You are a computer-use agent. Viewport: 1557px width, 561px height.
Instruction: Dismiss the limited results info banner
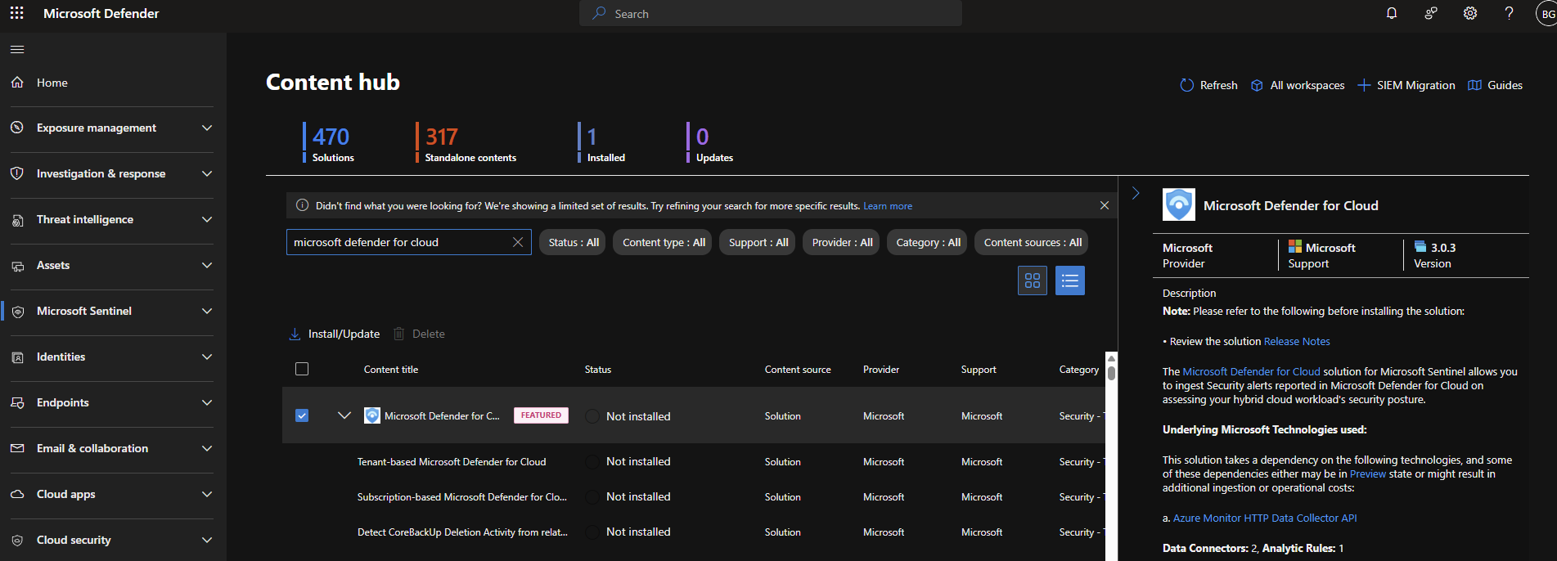click(x=1104, y=205)
